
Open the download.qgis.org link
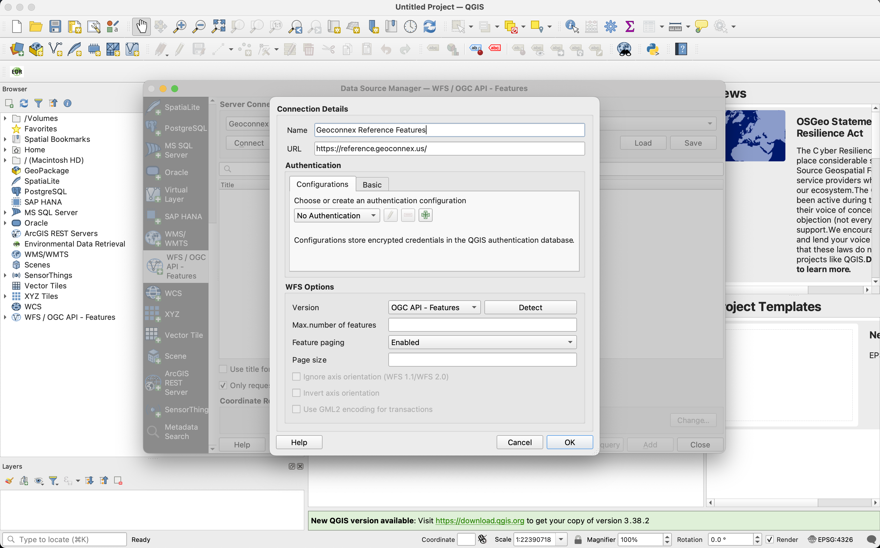click(479, 520)
